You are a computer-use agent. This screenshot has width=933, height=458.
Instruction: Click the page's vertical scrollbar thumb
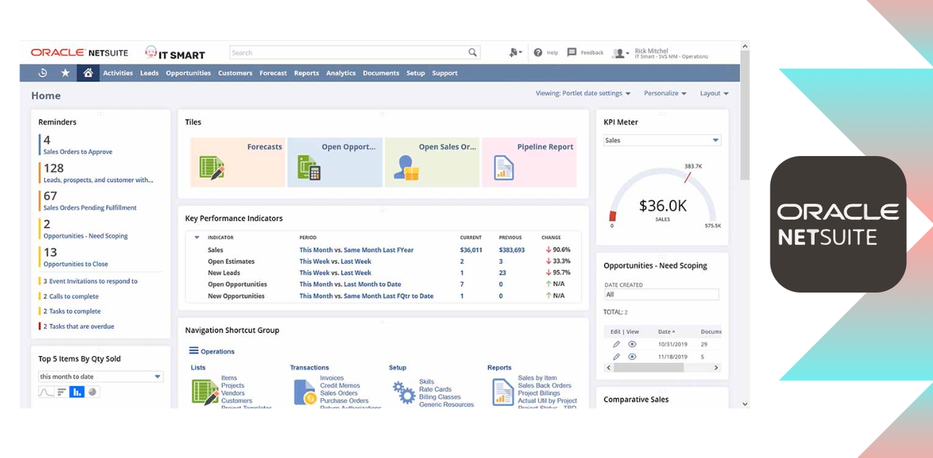click(745, 116)
